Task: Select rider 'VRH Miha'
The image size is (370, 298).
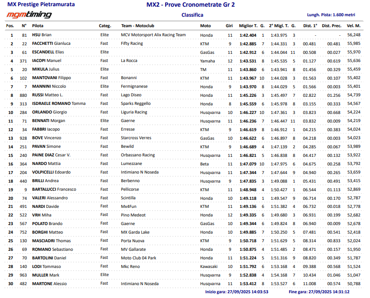Action: click(x=42, y=215)
